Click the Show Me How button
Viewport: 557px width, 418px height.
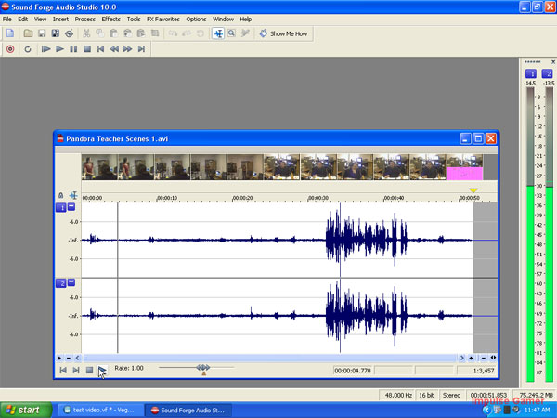coord(283,33)
